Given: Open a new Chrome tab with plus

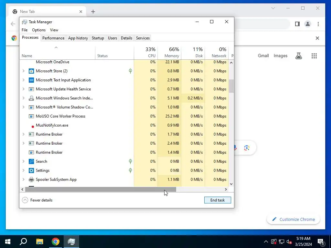Looking at the screenshot, I should pos(93,12).
